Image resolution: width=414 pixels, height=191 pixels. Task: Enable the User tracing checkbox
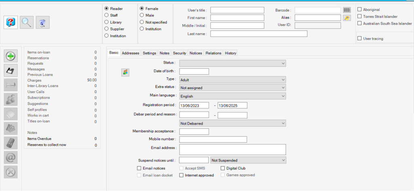[359, 38]
